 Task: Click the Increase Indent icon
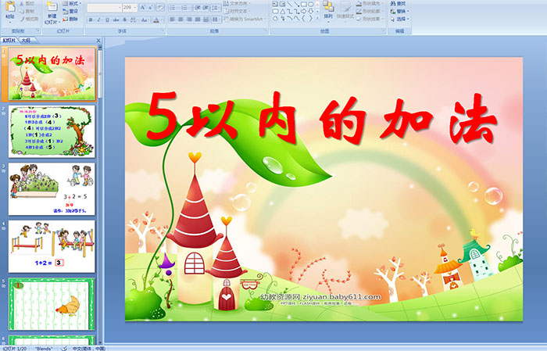coord(206,7)
